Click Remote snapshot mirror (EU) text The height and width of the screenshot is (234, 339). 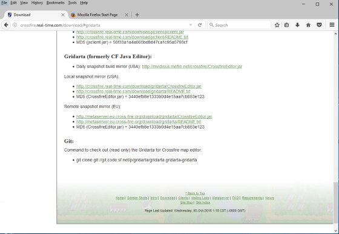pyautogui.click(x=93, y=107)
